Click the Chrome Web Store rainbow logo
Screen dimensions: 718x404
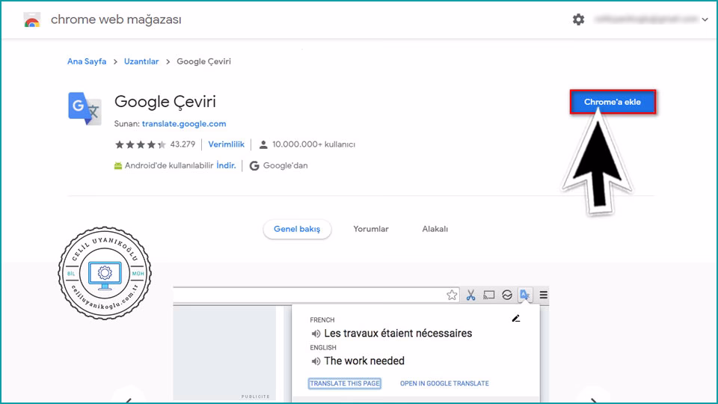click(32, 19)
